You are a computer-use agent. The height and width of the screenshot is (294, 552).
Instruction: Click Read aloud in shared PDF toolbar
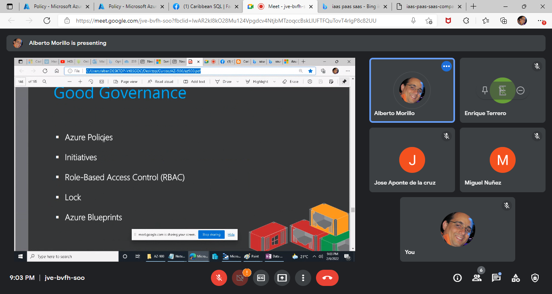click(160, 82)
